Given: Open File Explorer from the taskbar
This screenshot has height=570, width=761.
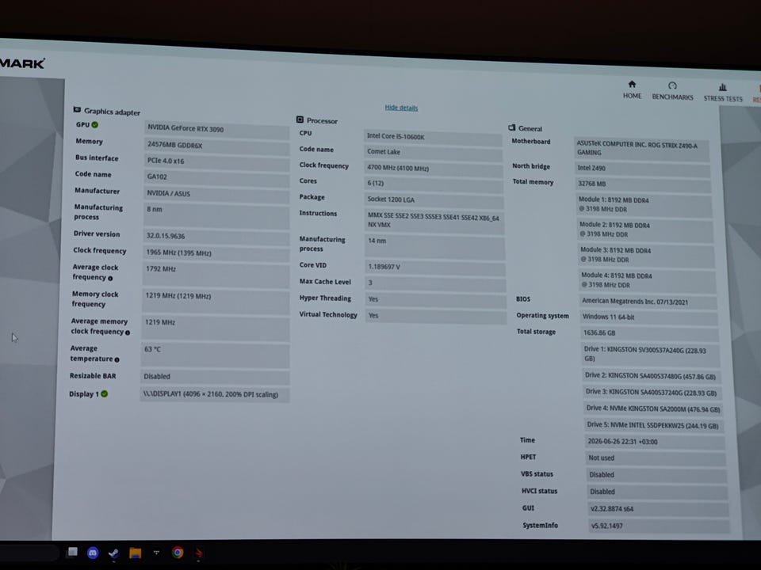Looking at the screenshot, I should tap(135, 553).
